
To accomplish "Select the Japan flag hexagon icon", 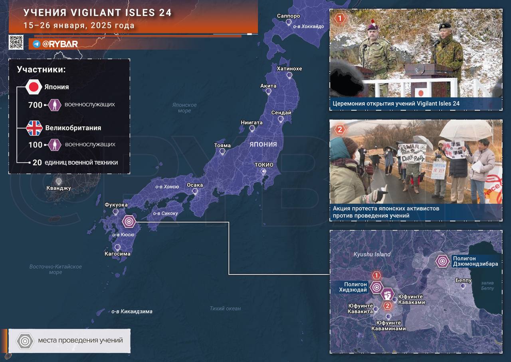I will tap(34, 87).
